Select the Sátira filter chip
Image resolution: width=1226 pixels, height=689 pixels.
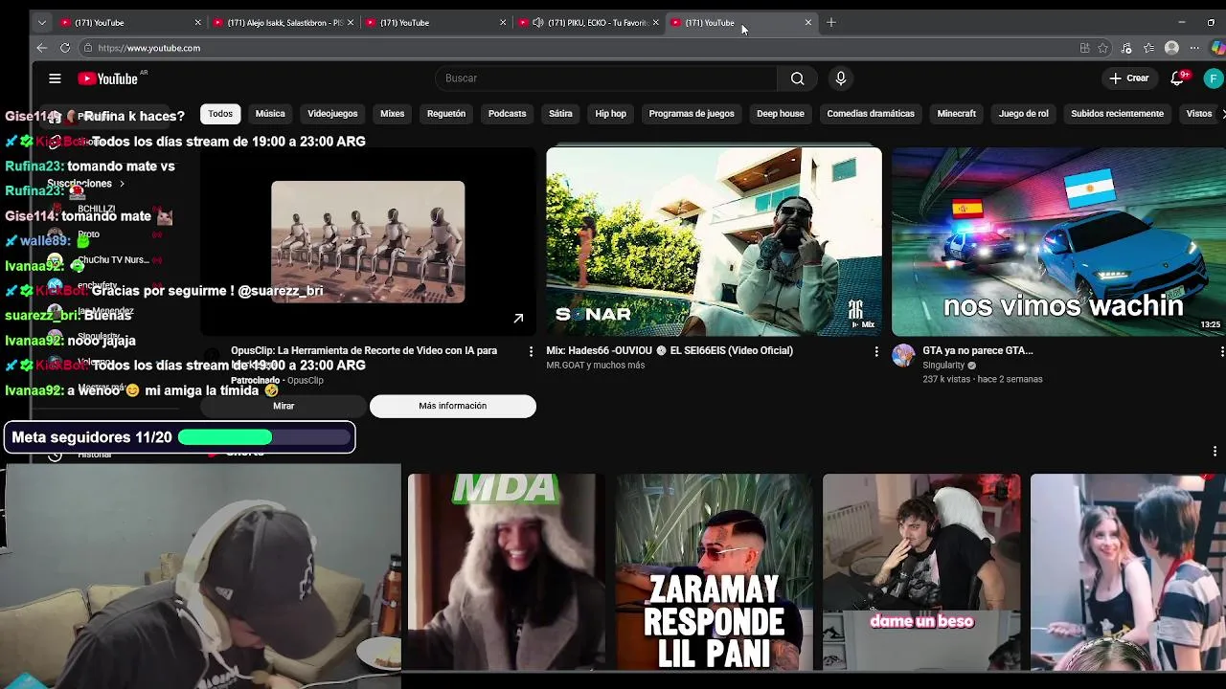(560, 114)
